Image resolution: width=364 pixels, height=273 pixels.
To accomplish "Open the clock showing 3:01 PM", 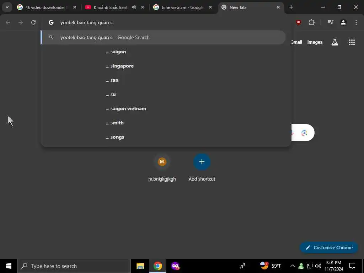I will coord(334,266).
